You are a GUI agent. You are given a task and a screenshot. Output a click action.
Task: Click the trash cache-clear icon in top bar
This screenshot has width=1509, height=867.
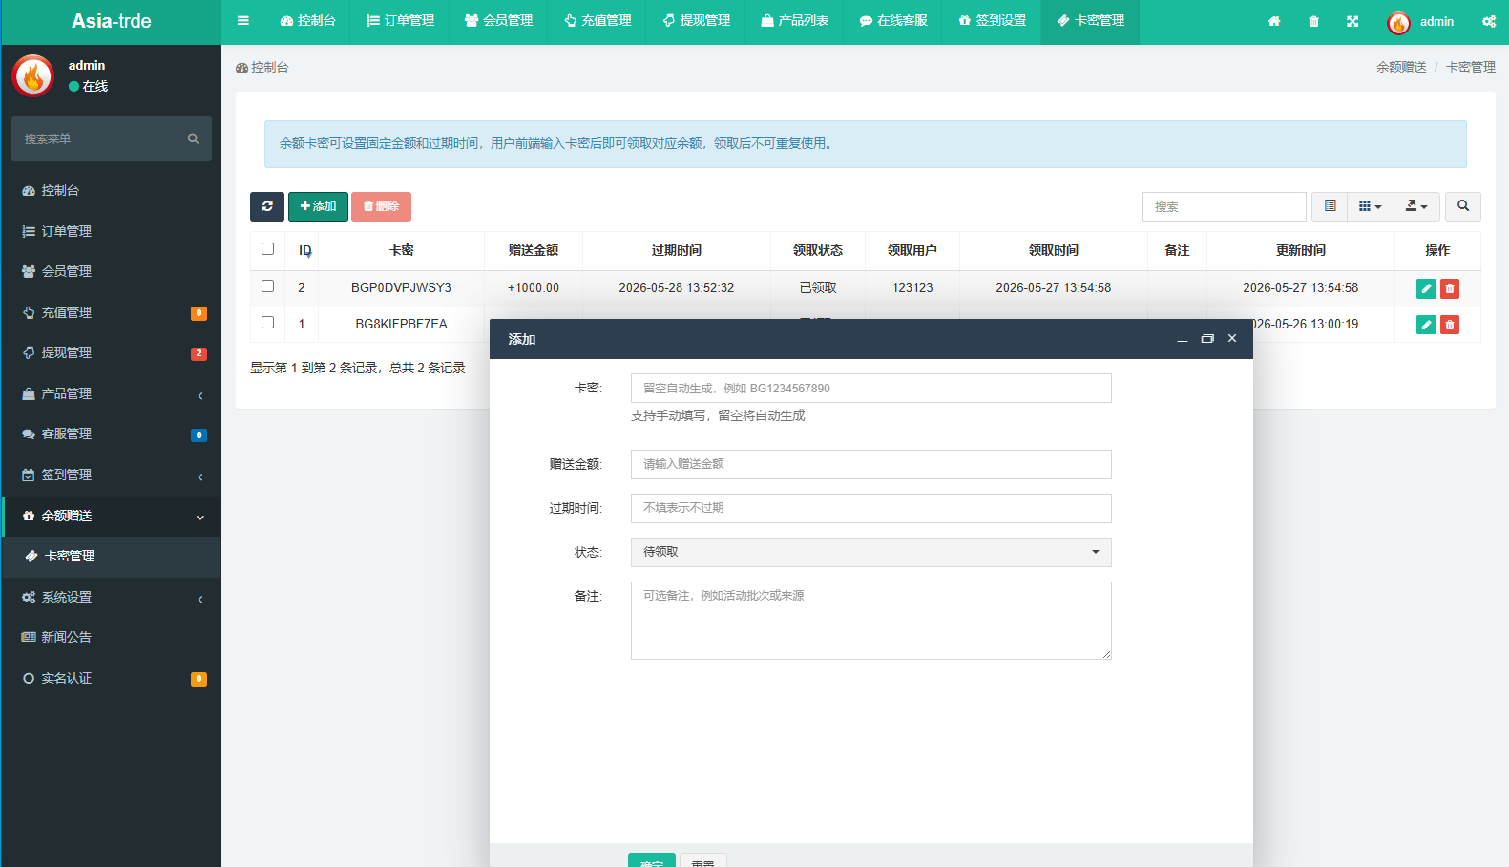pos(1313,21)
